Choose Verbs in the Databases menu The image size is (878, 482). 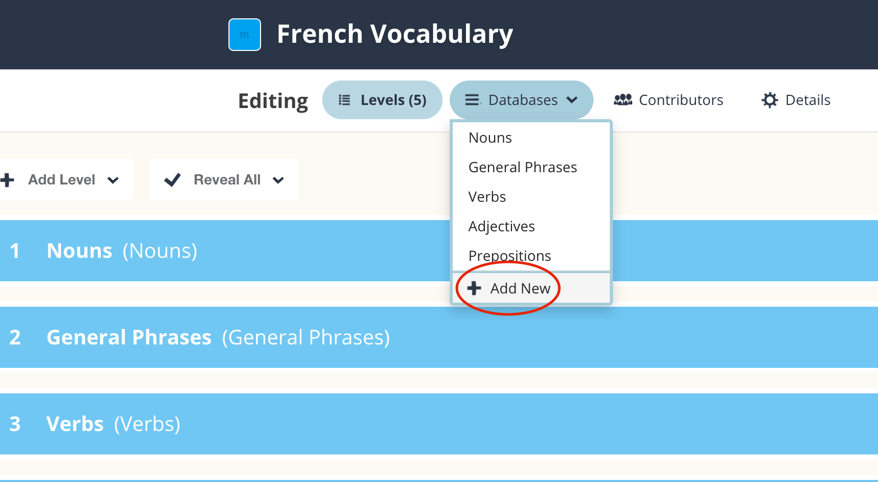tap(487, 197)
